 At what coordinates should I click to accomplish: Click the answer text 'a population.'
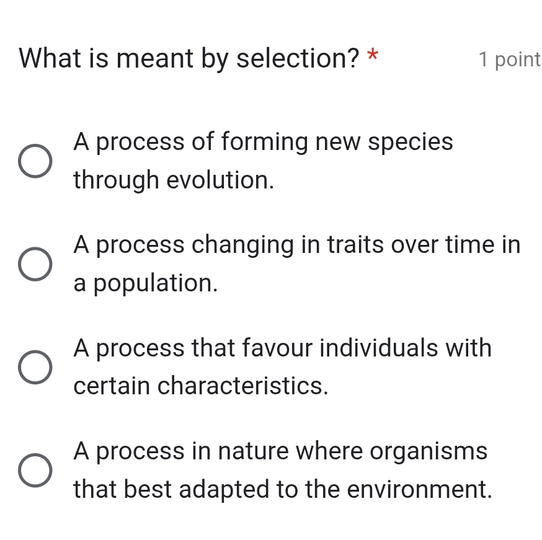[146, 283]
